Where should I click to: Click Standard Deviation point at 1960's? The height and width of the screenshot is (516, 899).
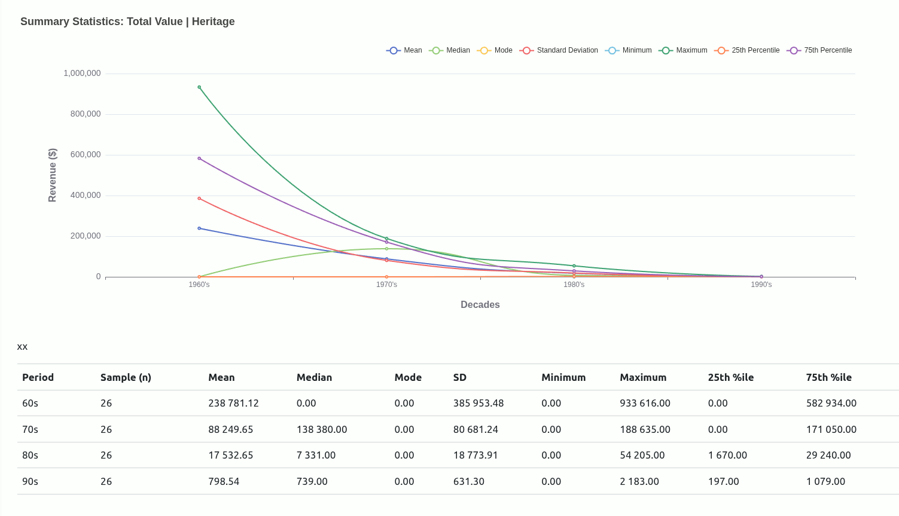tap(199, 199)
